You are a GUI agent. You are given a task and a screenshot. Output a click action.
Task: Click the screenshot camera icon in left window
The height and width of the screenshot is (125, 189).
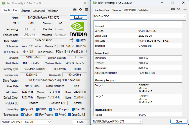click(x=74, y=9)
